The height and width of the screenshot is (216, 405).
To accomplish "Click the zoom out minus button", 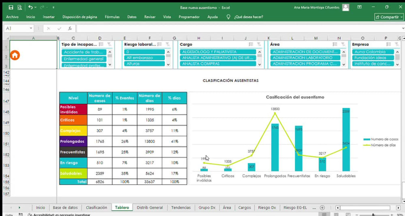I will pos(357,214).
